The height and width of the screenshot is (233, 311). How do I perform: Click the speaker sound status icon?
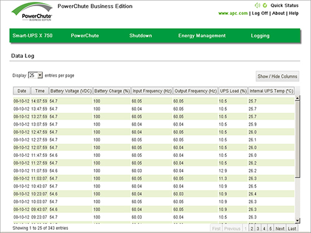(x=258, y=6)
